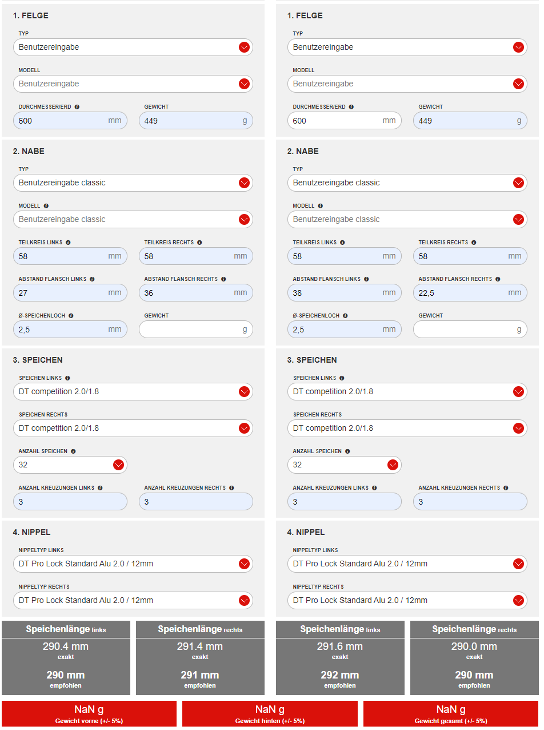Image resolution: width=544 pixels, height=730 pixels.
Task: Click info icon beside Abstand Flansch Rechts above 36
Action: point(223,279)
